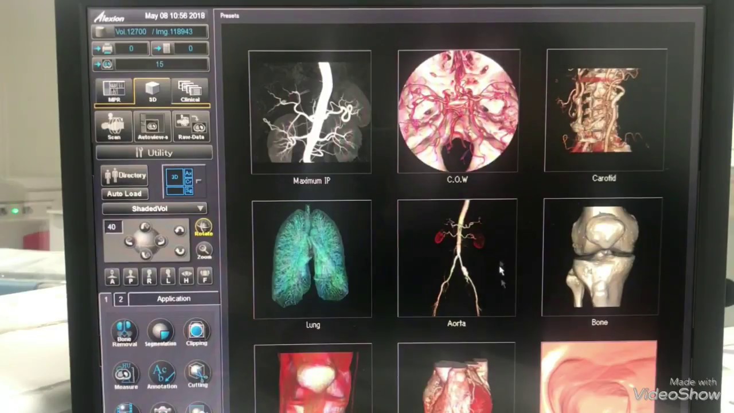This screenshot has width=734, height=413.
Task: Rotate volume upward with the top arrow
Action: tap(145, 228)
